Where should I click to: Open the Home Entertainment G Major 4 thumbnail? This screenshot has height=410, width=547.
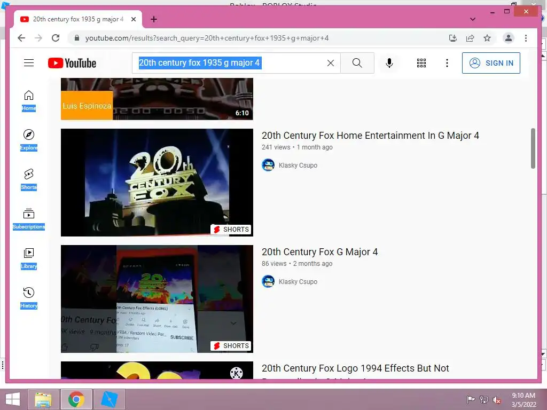click(x=157, y=183)
